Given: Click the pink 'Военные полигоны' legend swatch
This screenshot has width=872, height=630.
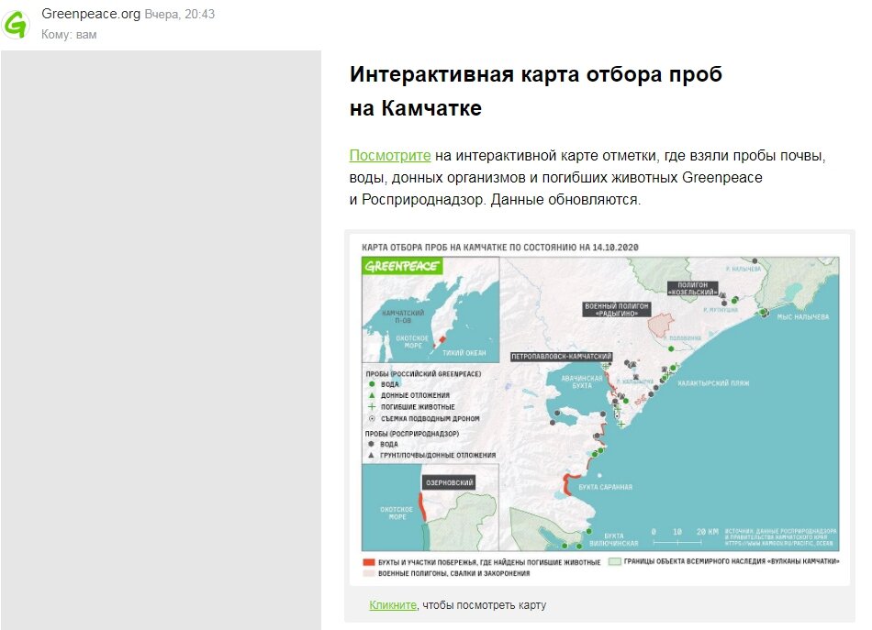Looking at the screenshot, I should (368, 573).
